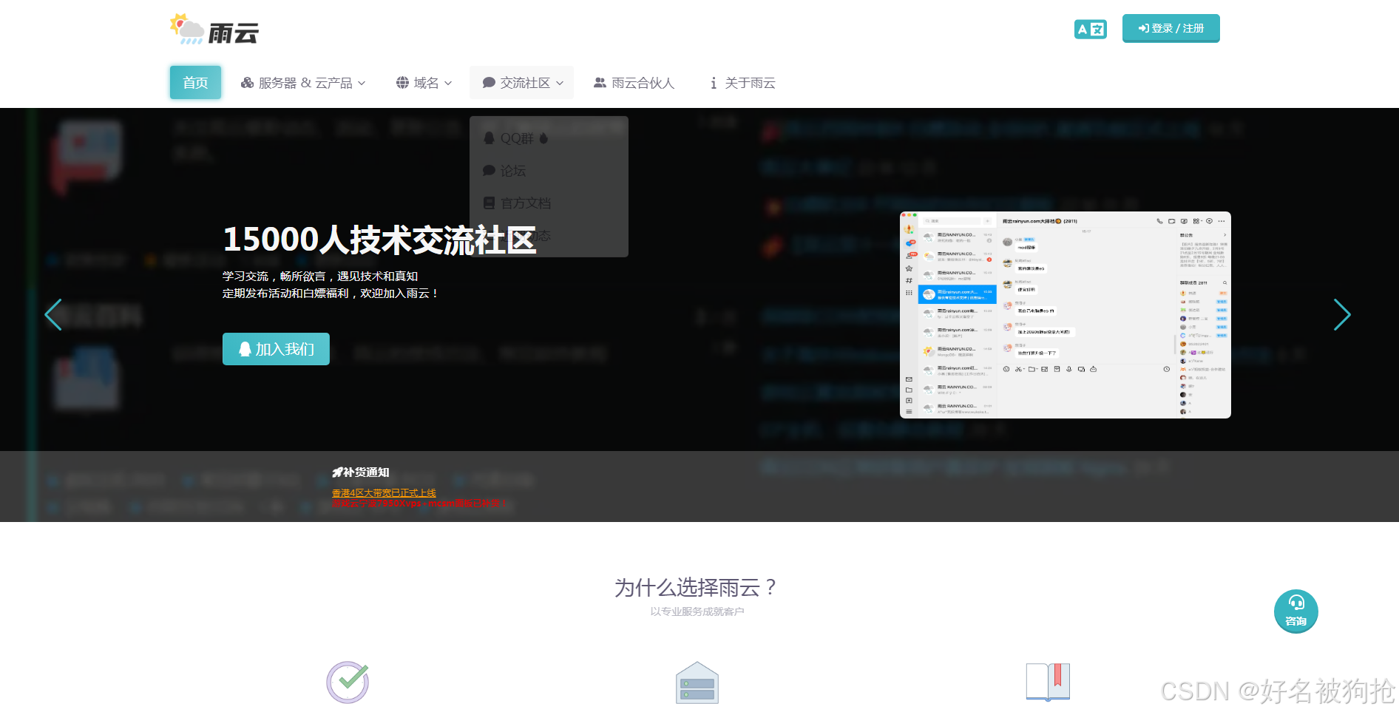Click the QQ chat screenshot thumbnail

(1066, 315)
